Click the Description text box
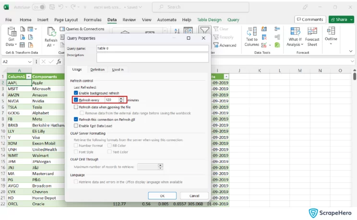Image resolution: width=357 pixels, height=220 pixels. point(152,58)
